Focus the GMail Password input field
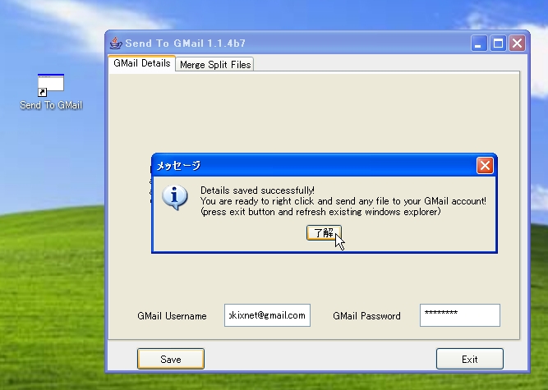 coord(459,315)
